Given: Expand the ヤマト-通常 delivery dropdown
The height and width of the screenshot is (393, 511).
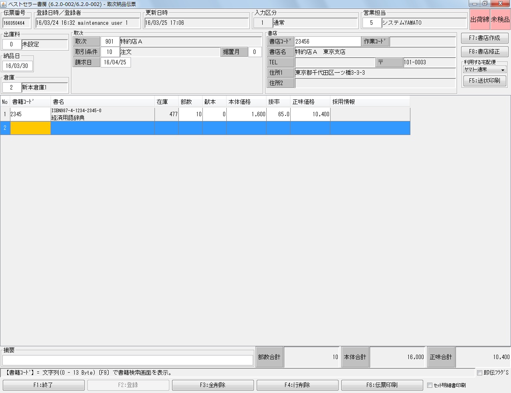Looking at the screenshot, I should 485,69.
